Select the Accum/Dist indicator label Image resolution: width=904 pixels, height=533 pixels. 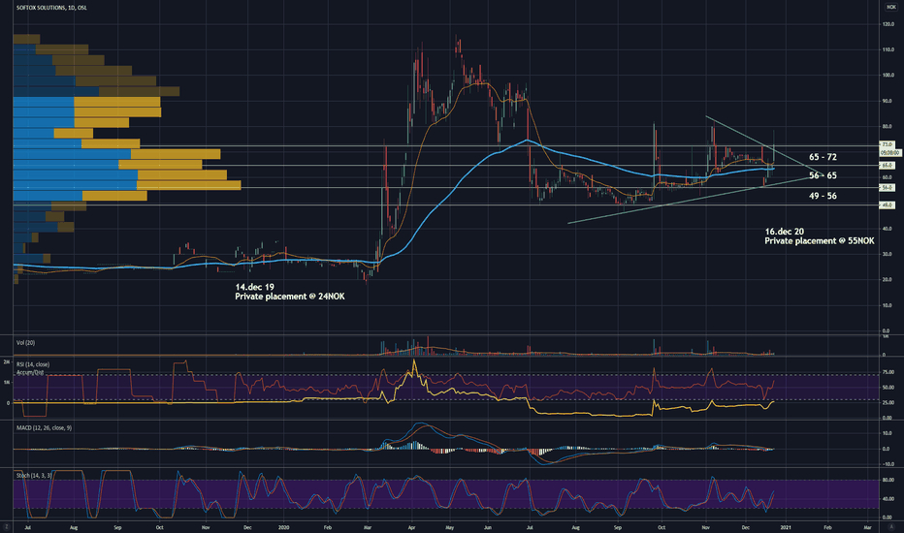tap(30, 373)
